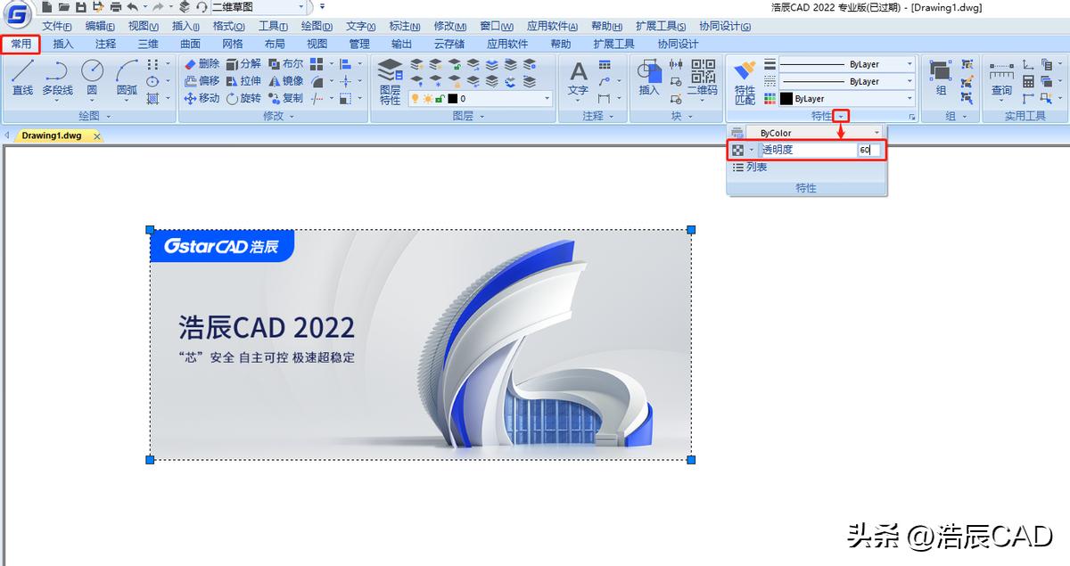Toggle layer freeze with the sun icon

pos(428,98)
